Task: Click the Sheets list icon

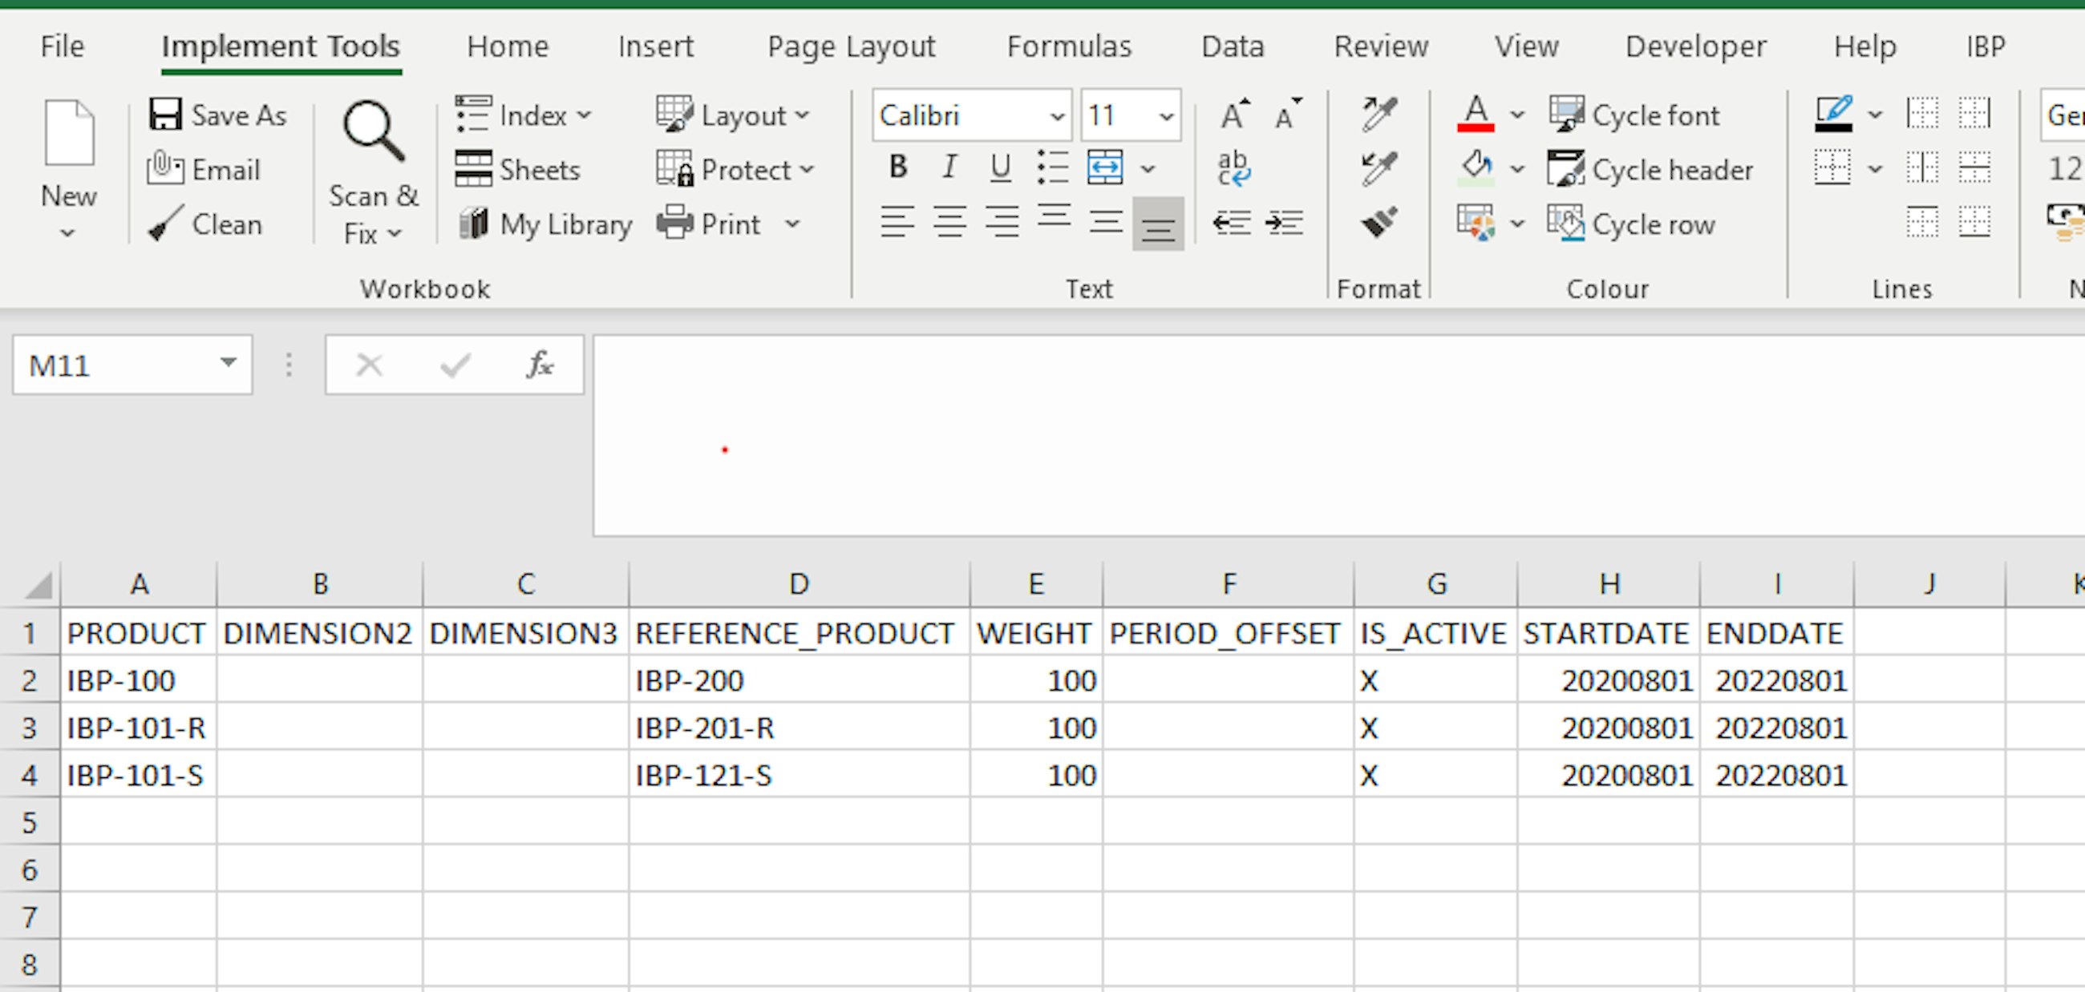Action: click(x=473, y=170)
